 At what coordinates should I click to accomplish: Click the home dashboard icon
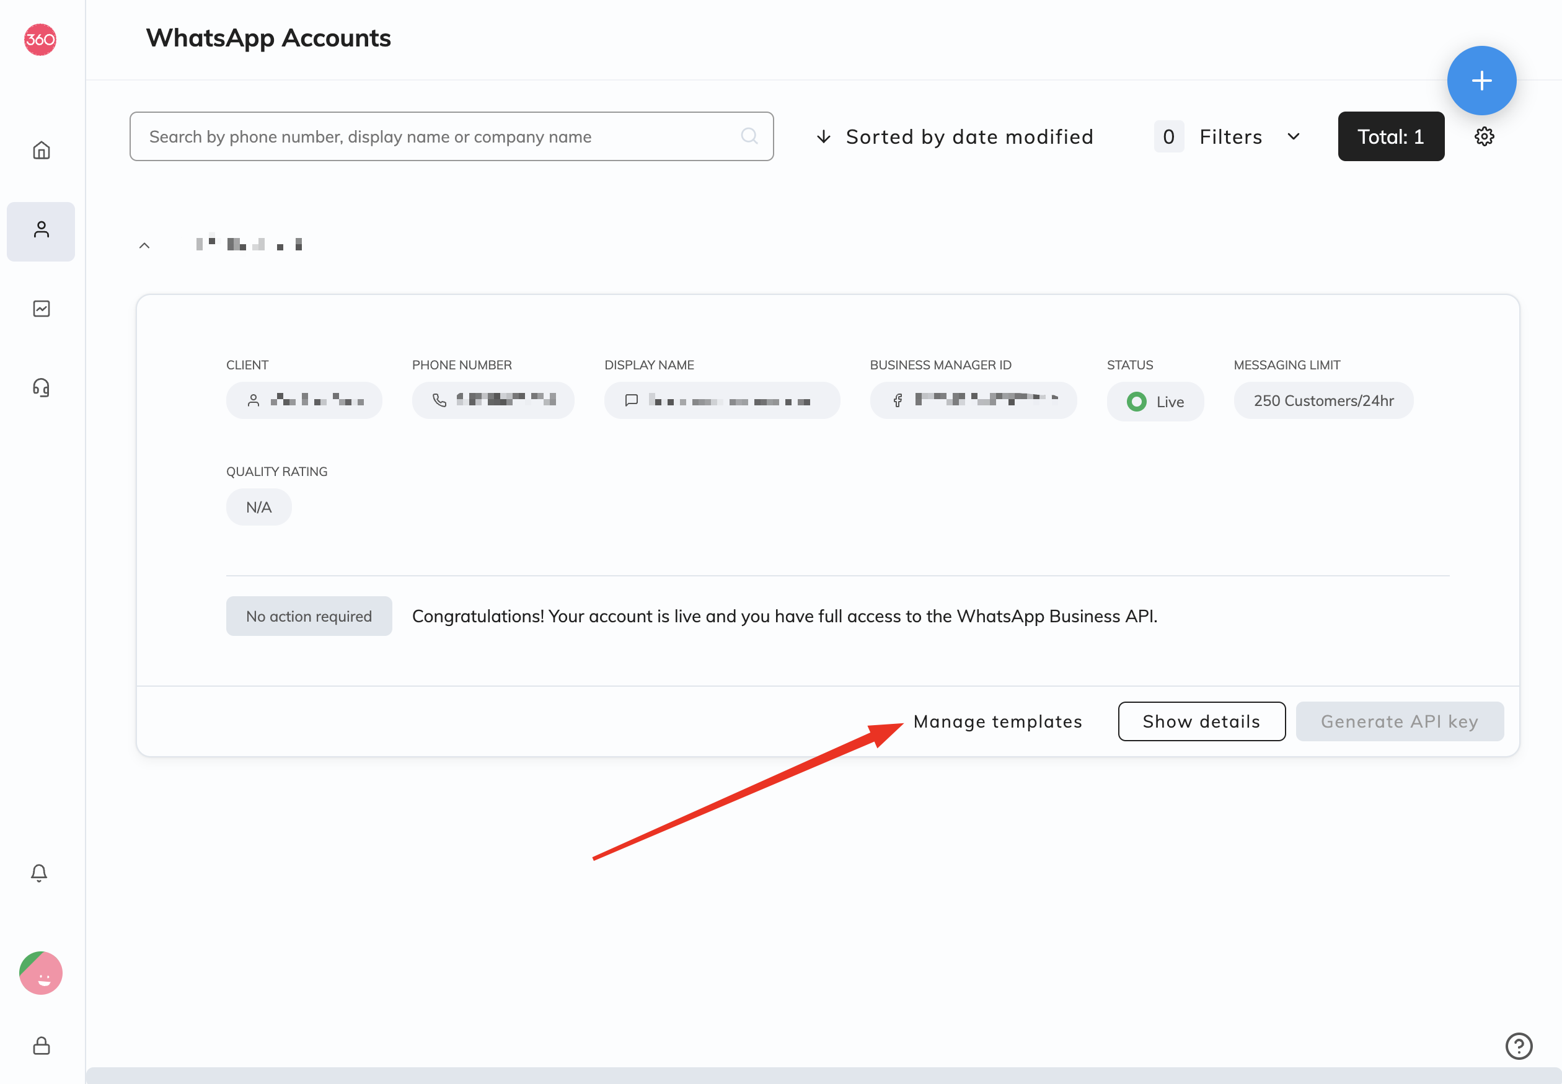pos(40,149)
